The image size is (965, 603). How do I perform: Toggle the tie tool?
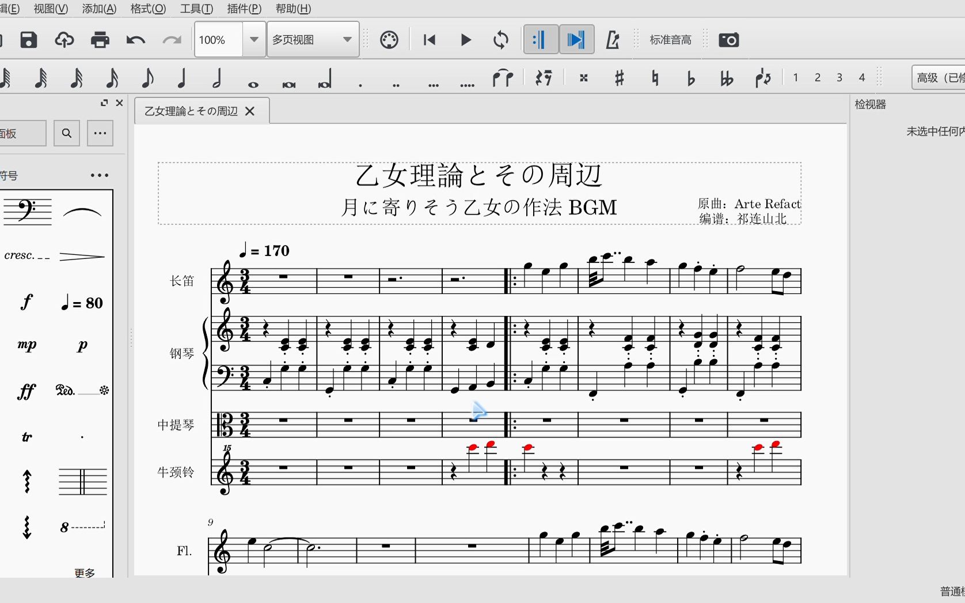[503, 78]
